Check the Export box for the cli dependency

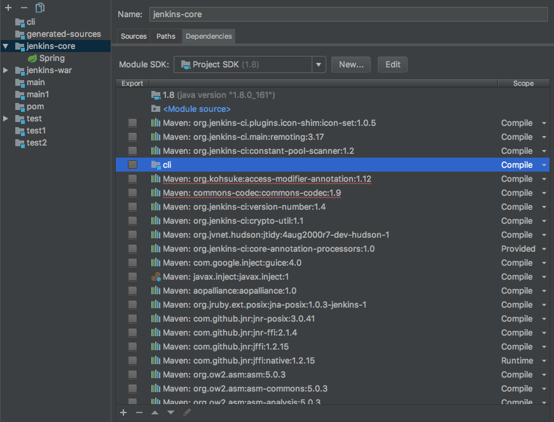(x=132, y=165)
